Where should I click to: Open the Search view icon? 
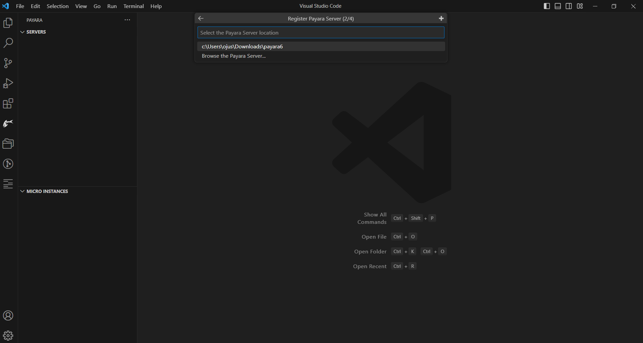click(x=8, y=43)
